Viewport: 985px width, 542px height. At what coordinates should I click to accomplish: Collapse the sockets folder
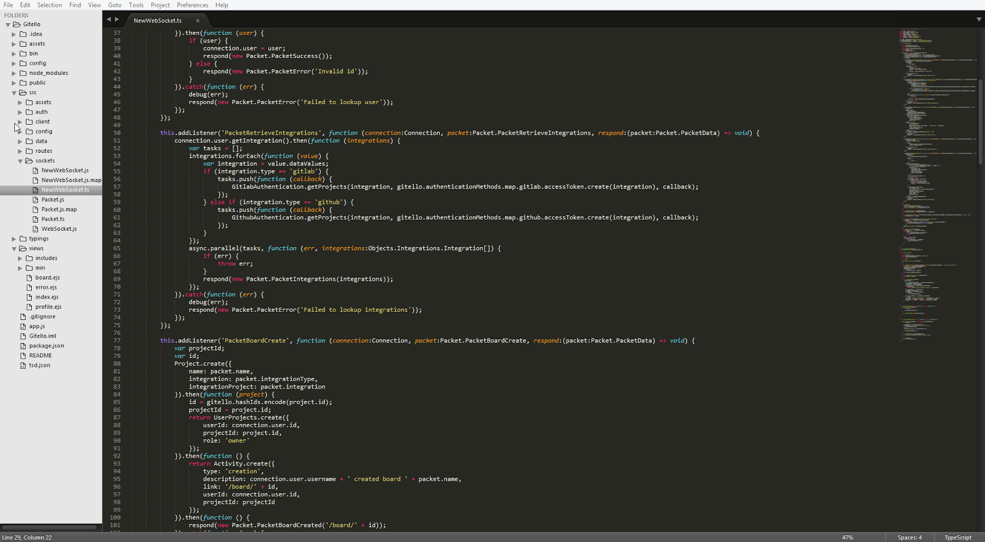20,161
